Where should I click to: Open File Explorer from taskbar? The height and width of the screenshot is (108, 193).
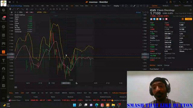tap(113, 105)
